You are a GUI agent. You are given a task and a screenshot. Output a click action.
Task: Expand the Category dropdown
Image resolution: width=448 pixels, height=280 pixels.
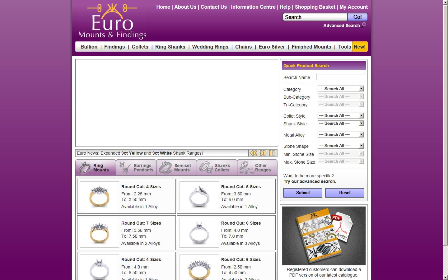[x=341, y=89]
